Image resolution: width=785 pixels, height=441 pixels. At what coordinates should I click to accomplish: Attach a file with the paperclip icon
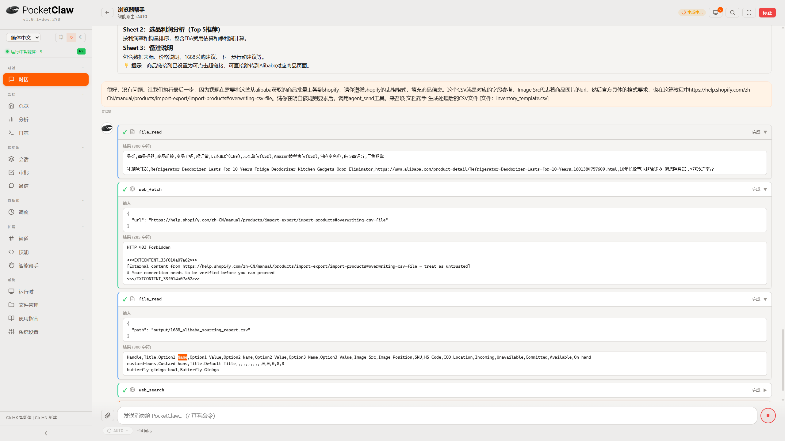coord(108,416)
